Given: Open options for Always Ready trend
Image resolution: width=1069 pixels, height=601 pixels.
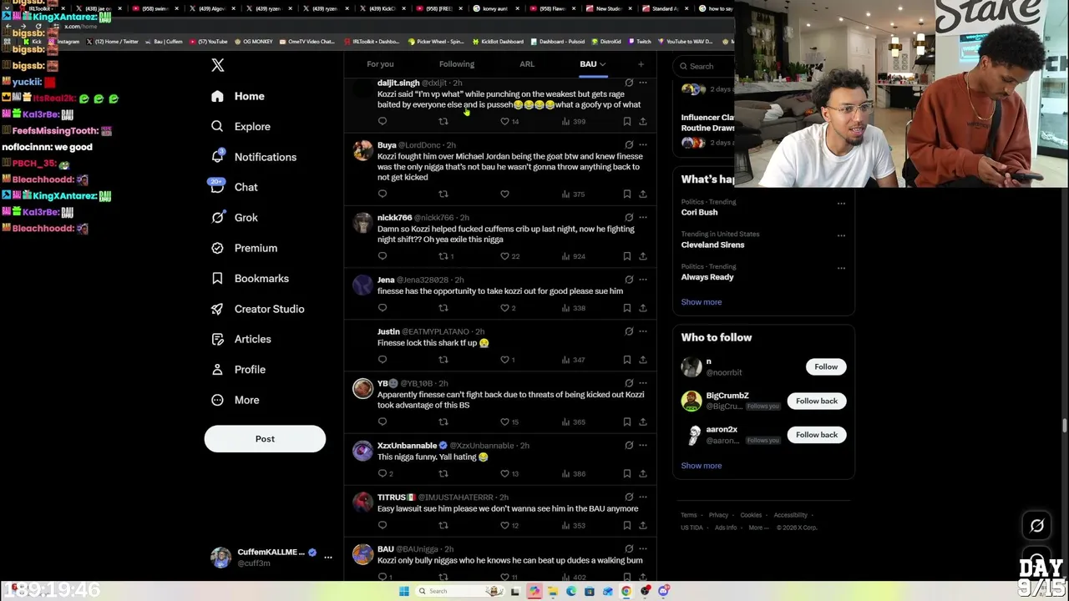Looking at the screenshot, I should click(x=841, y=269).
